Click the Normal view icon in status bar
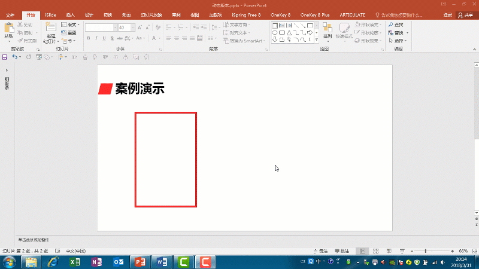This screenshot has width=479, height=269. (x=362, y=251)
